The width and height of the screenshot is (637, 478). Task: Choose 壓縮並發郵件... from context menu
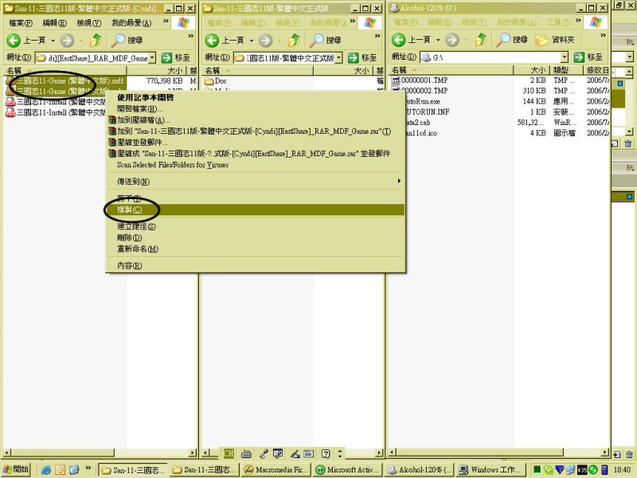[x=255, y=143]
